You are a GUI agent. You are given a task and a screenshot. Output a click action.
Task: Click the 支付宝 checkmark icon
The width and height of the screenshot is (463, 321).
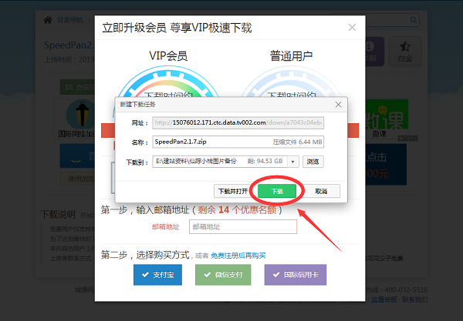pos(145,275)
